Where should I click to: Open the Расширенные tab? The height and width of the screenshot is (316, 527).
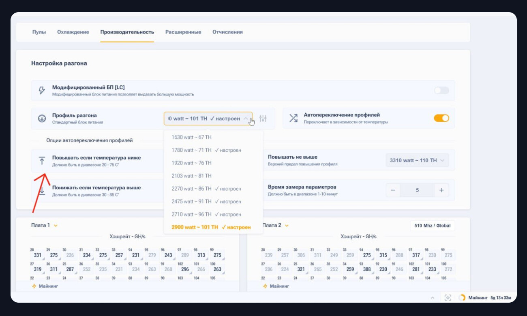tap(183, 32)
